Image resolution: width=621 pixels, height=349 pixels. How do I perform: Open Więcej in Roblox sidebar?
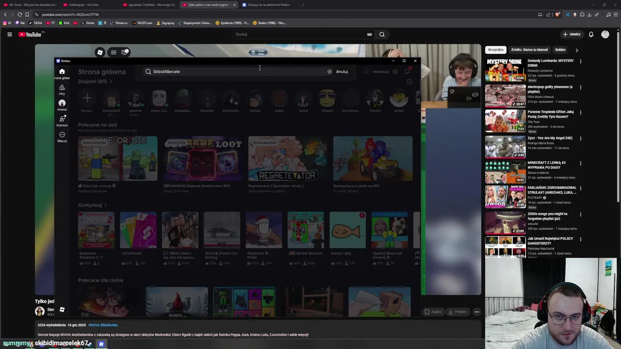click(x=62, y=137)
